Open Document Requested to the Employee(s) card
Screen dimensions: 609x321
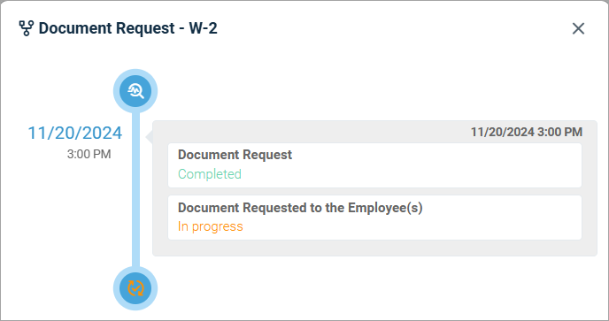(374, 218)
